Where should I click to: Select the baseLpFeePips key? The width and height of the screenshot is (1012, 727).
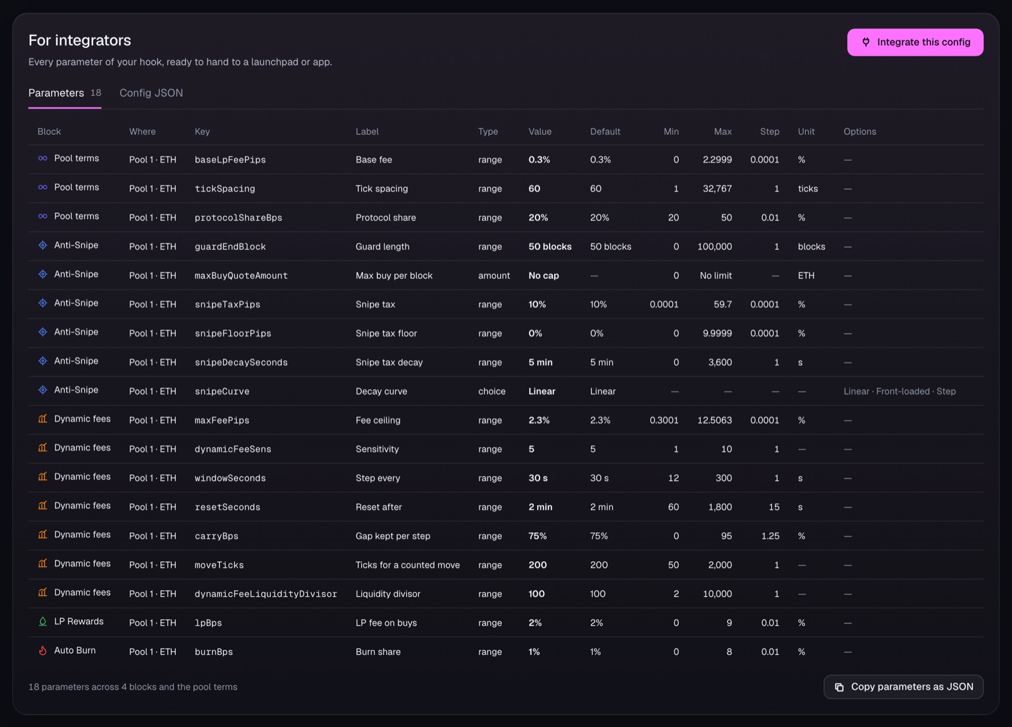point(230,160)
